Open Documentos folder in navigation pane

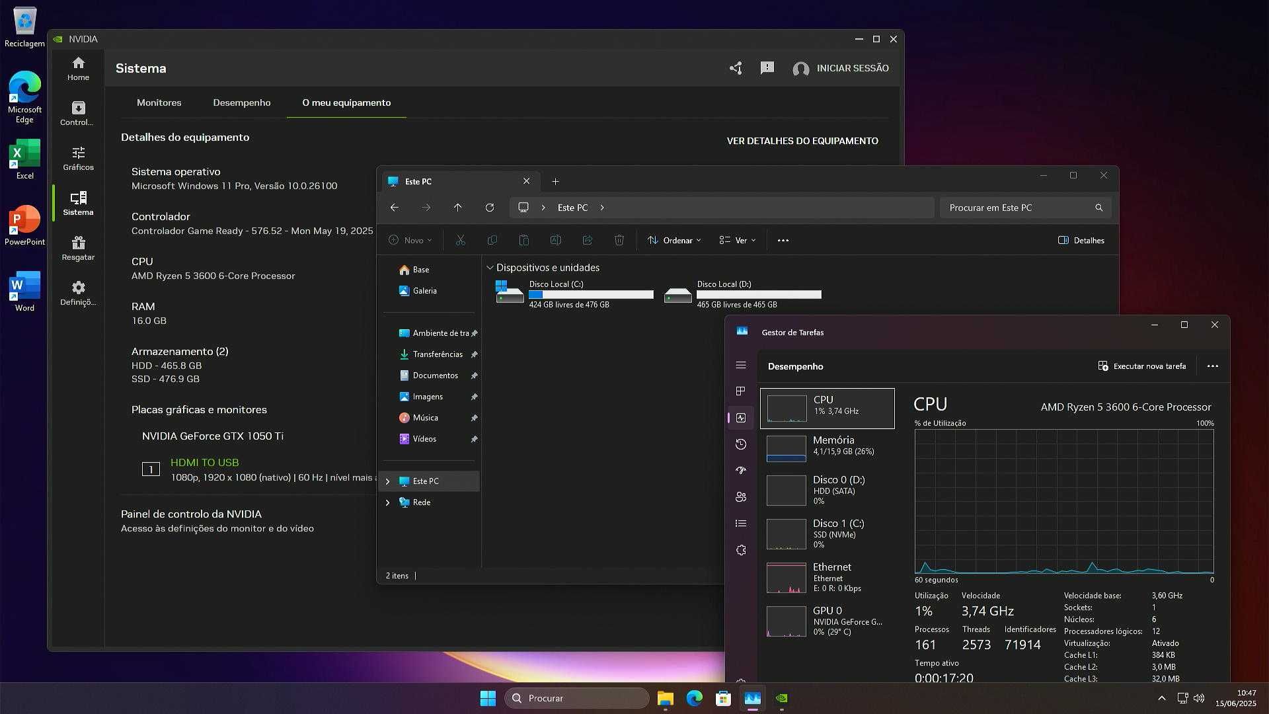point(430,376)
